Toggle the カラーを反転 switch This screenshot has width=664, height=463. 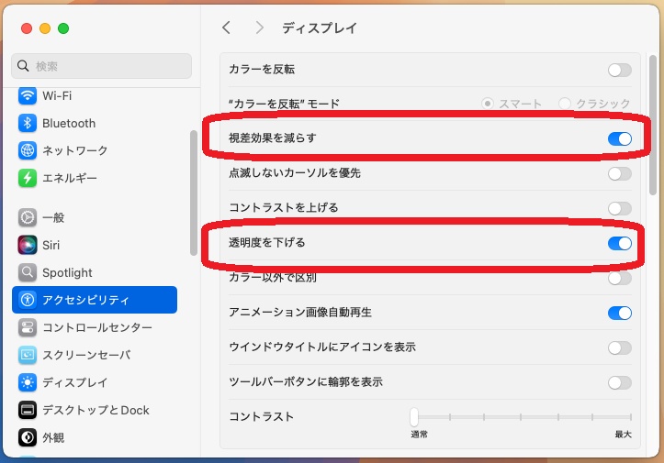click(620, 70)
